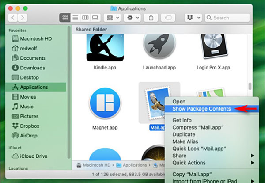Open the gear Action menu dropdown
This screenshot has height=183, width=265.
(x=132, y=18)
